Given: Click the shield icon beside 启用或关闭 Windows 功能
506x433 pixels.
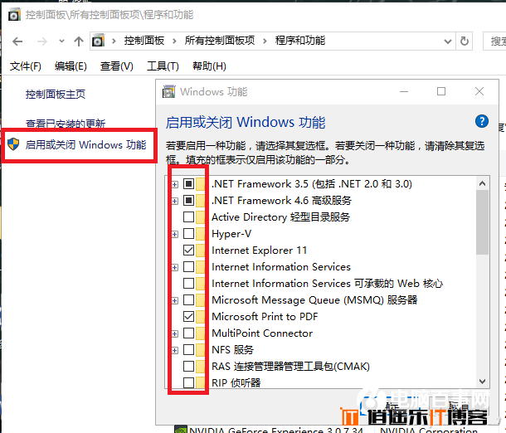Looking at the screenshot, I should click(13, 144).
